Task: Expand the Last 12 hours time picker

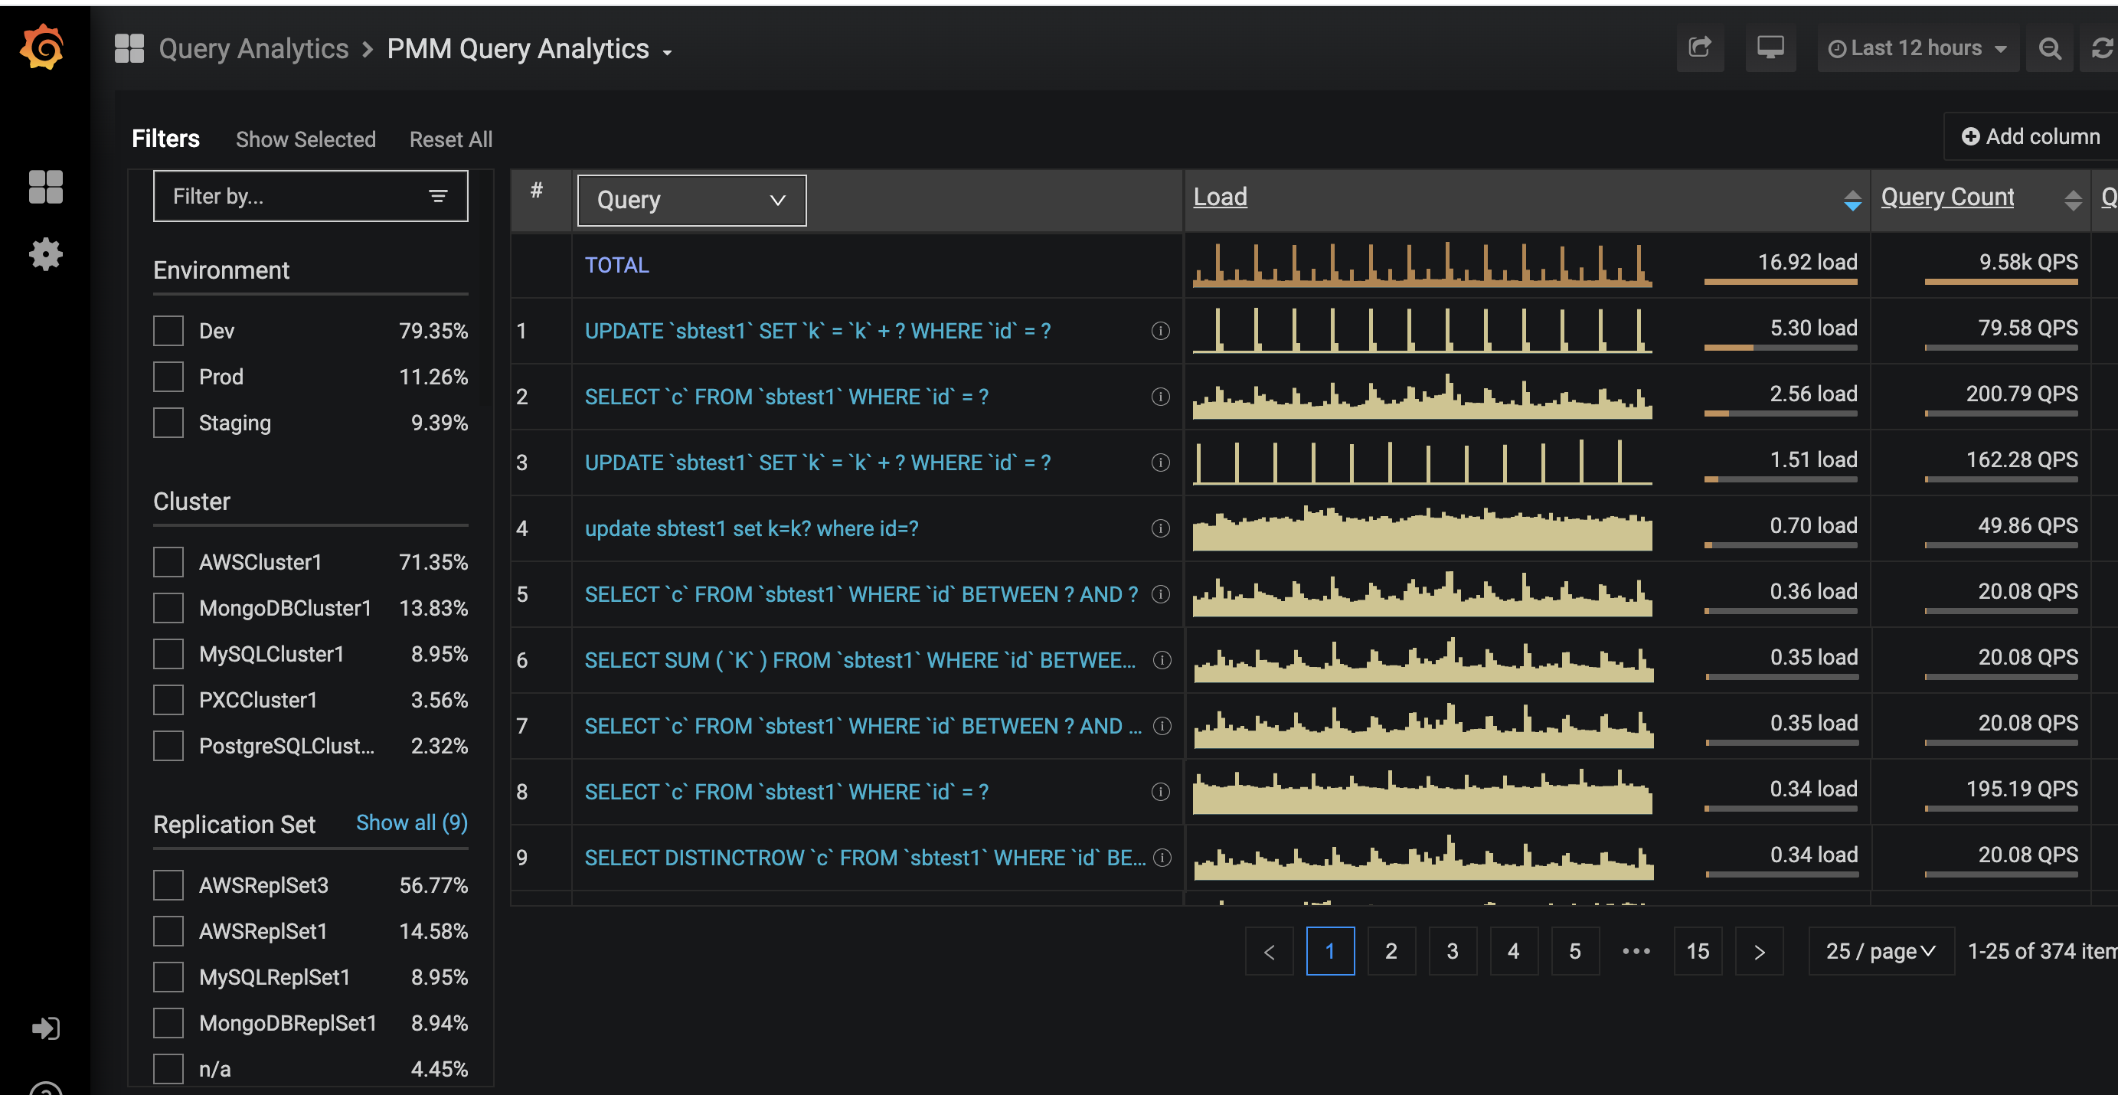Action: point(1916,48)
